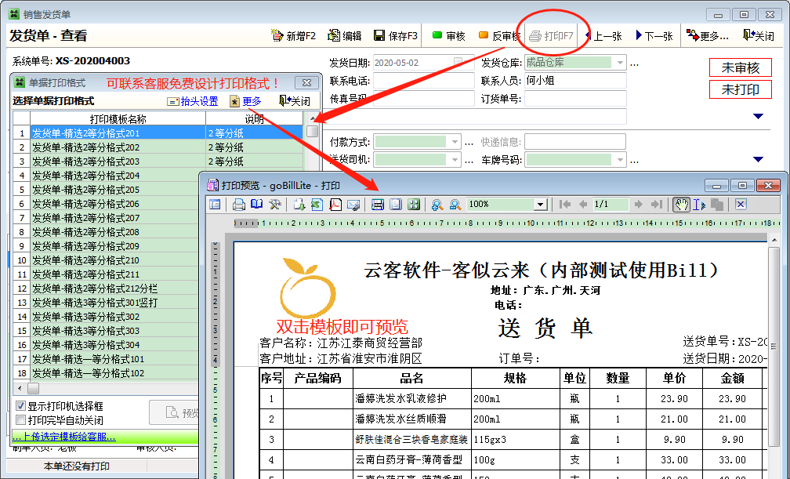
Task: Click the template list horizontal scrollbar thumb
Action: pyautogui.click(x=33, y=389)
